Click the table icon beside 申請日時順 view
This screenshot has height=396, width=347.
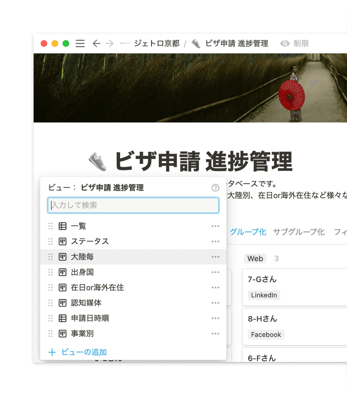63,318
